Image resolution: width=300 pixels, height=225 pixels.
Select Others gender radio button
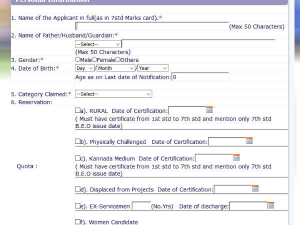[117, 59]
